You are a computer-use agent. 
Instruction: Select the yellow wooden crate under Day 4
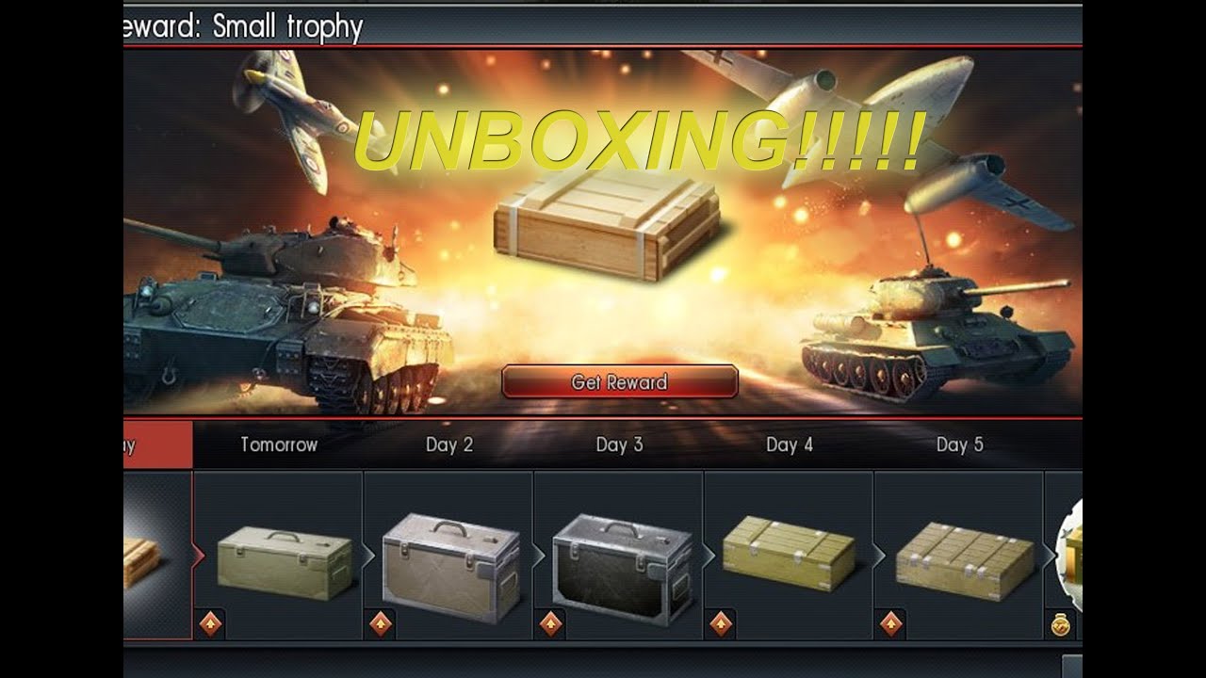click(789, 554)
